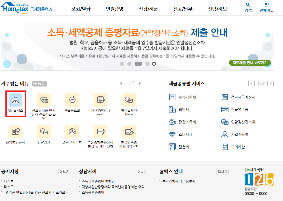Open the My 홈택스 icon
The width and height of the screenshot is (283, 201).
[15, 100]
